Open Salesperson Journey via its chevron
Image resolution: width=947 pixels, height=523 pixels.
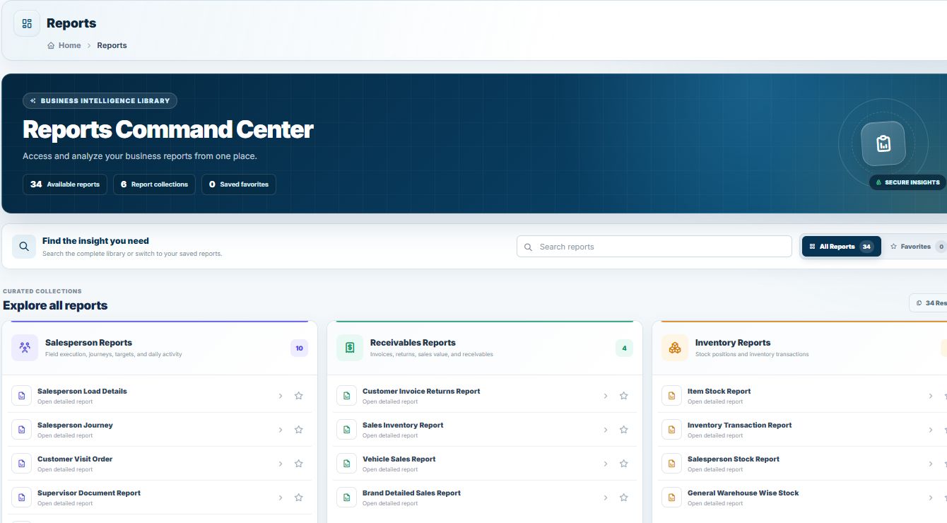coord(281,430)
